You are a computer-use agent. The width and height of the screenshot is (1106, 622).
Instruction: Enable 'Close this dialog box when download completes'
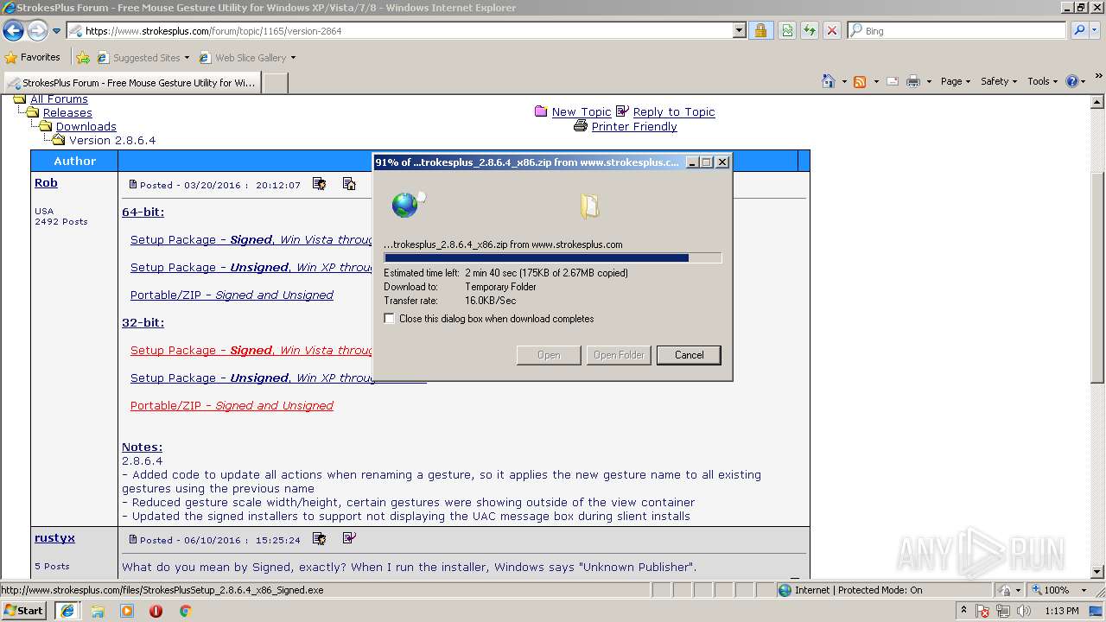coord(390,319)
